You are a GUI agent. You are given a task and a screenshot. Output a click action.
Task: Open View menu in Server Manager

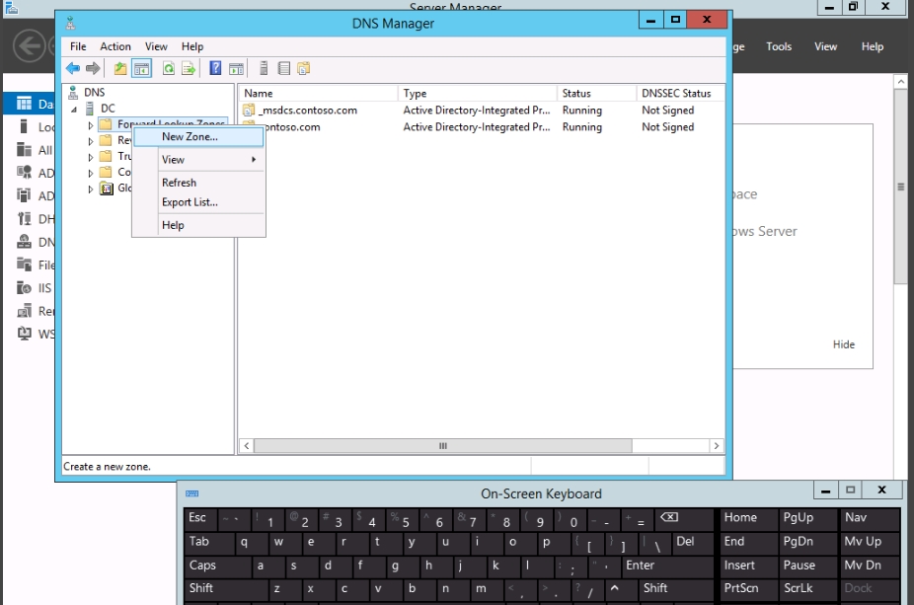click(825, 46)
